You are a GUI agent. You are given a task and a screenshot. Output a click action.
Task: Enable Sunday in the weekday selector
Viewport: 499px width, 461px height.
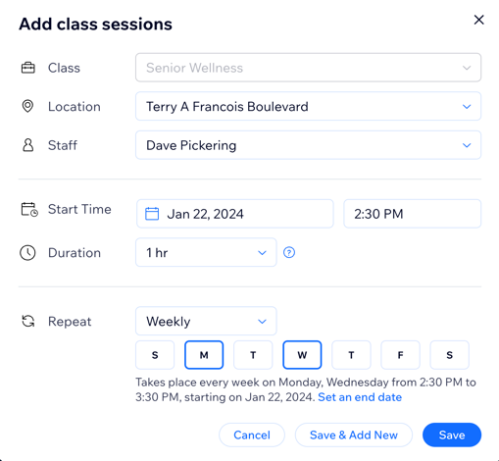[155, 355]
